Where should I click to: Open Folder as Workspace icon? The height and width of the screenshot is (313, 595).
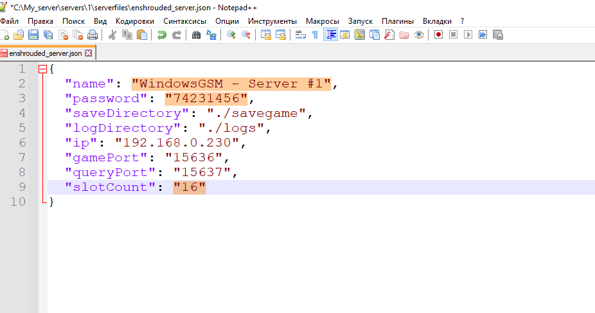coord(404,35)
